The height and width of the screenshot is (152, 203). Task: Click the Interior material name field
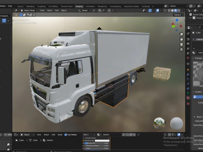pos(112,135)
